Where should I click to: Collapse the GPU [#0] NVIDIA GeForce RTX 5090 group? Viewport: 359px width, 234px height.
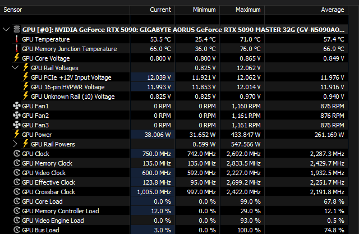(6, 30)
